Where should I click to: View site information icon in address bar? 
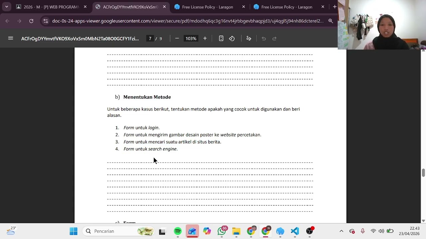(46, 21)
